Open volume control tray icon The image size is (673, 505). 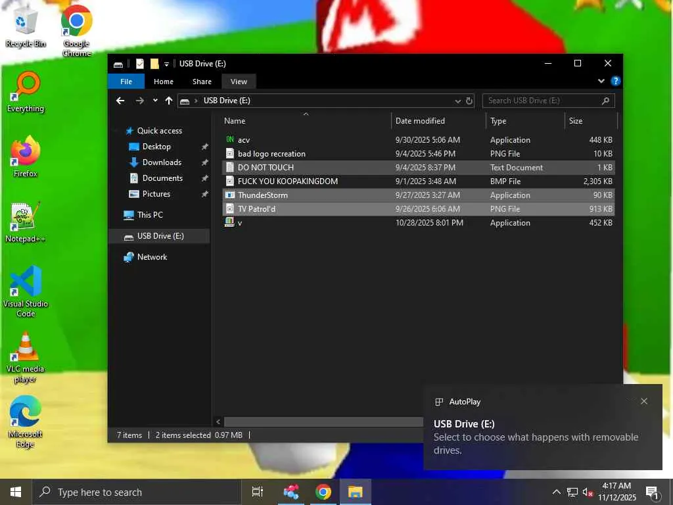click(x=588, y=492)
